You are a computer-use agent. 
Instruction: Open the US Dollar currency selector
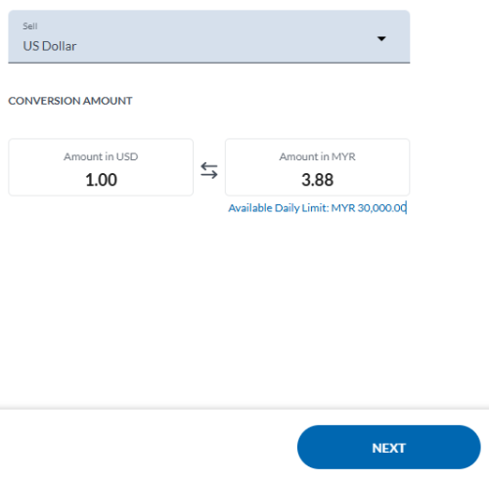(209, 36)
